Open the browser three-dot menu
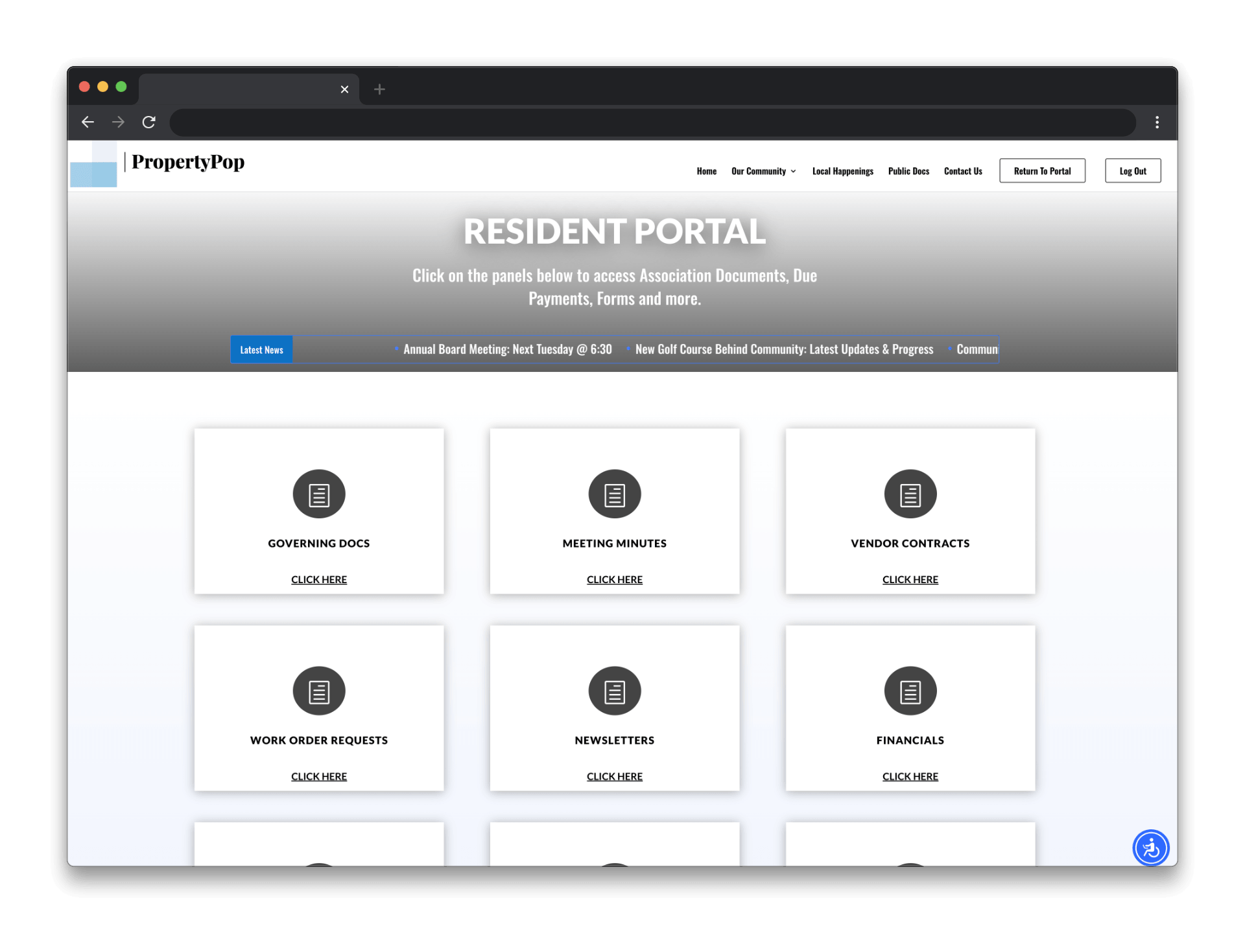This screenshot has height=933, width=1245. [x=1157, y=122]
